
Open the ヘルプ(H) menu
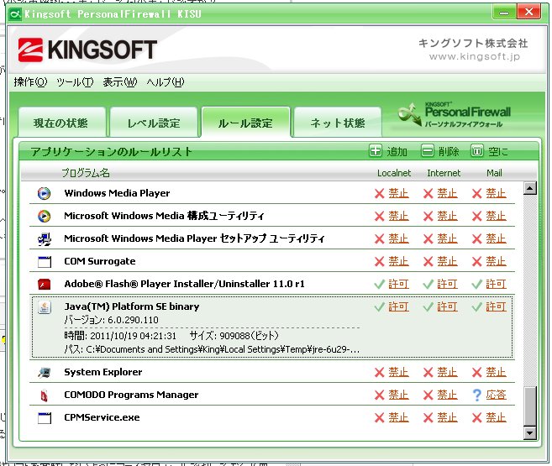(x=166, y=82)
